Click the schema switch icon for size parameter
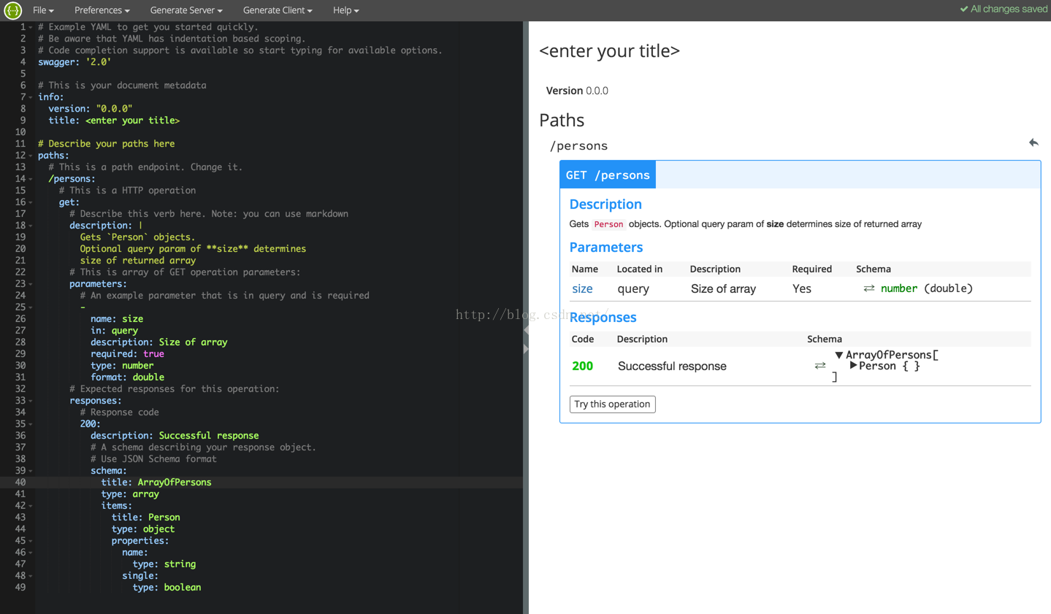This screenshot has width=1051, height=614. (869, 288)
